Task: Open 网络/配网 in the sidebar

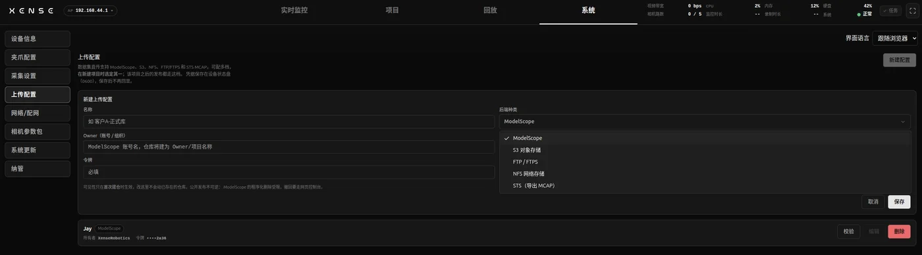Action: pos(38,113)
